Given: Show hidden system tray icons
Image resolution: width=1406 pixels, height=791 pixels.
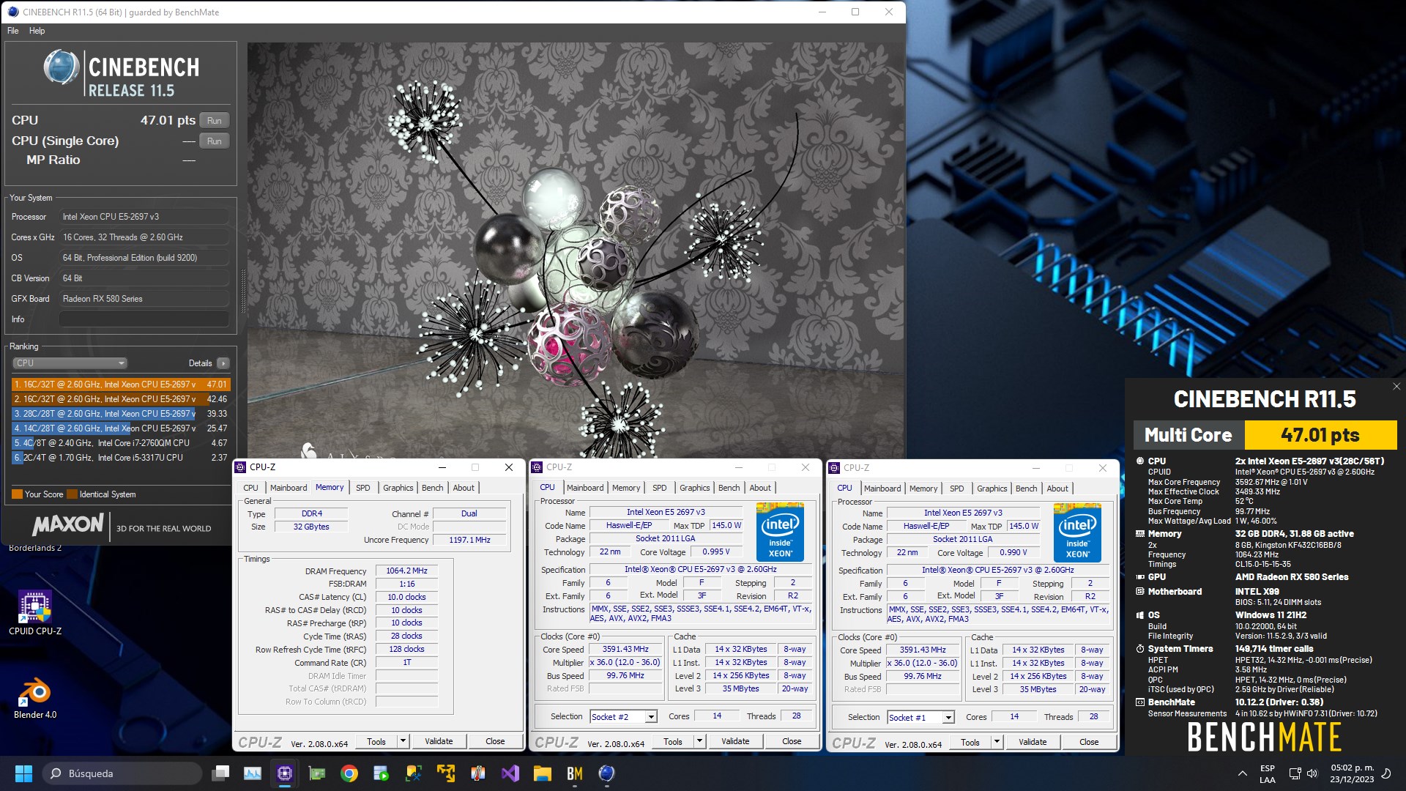Looking at the screenshot, I should (1242, 773).
